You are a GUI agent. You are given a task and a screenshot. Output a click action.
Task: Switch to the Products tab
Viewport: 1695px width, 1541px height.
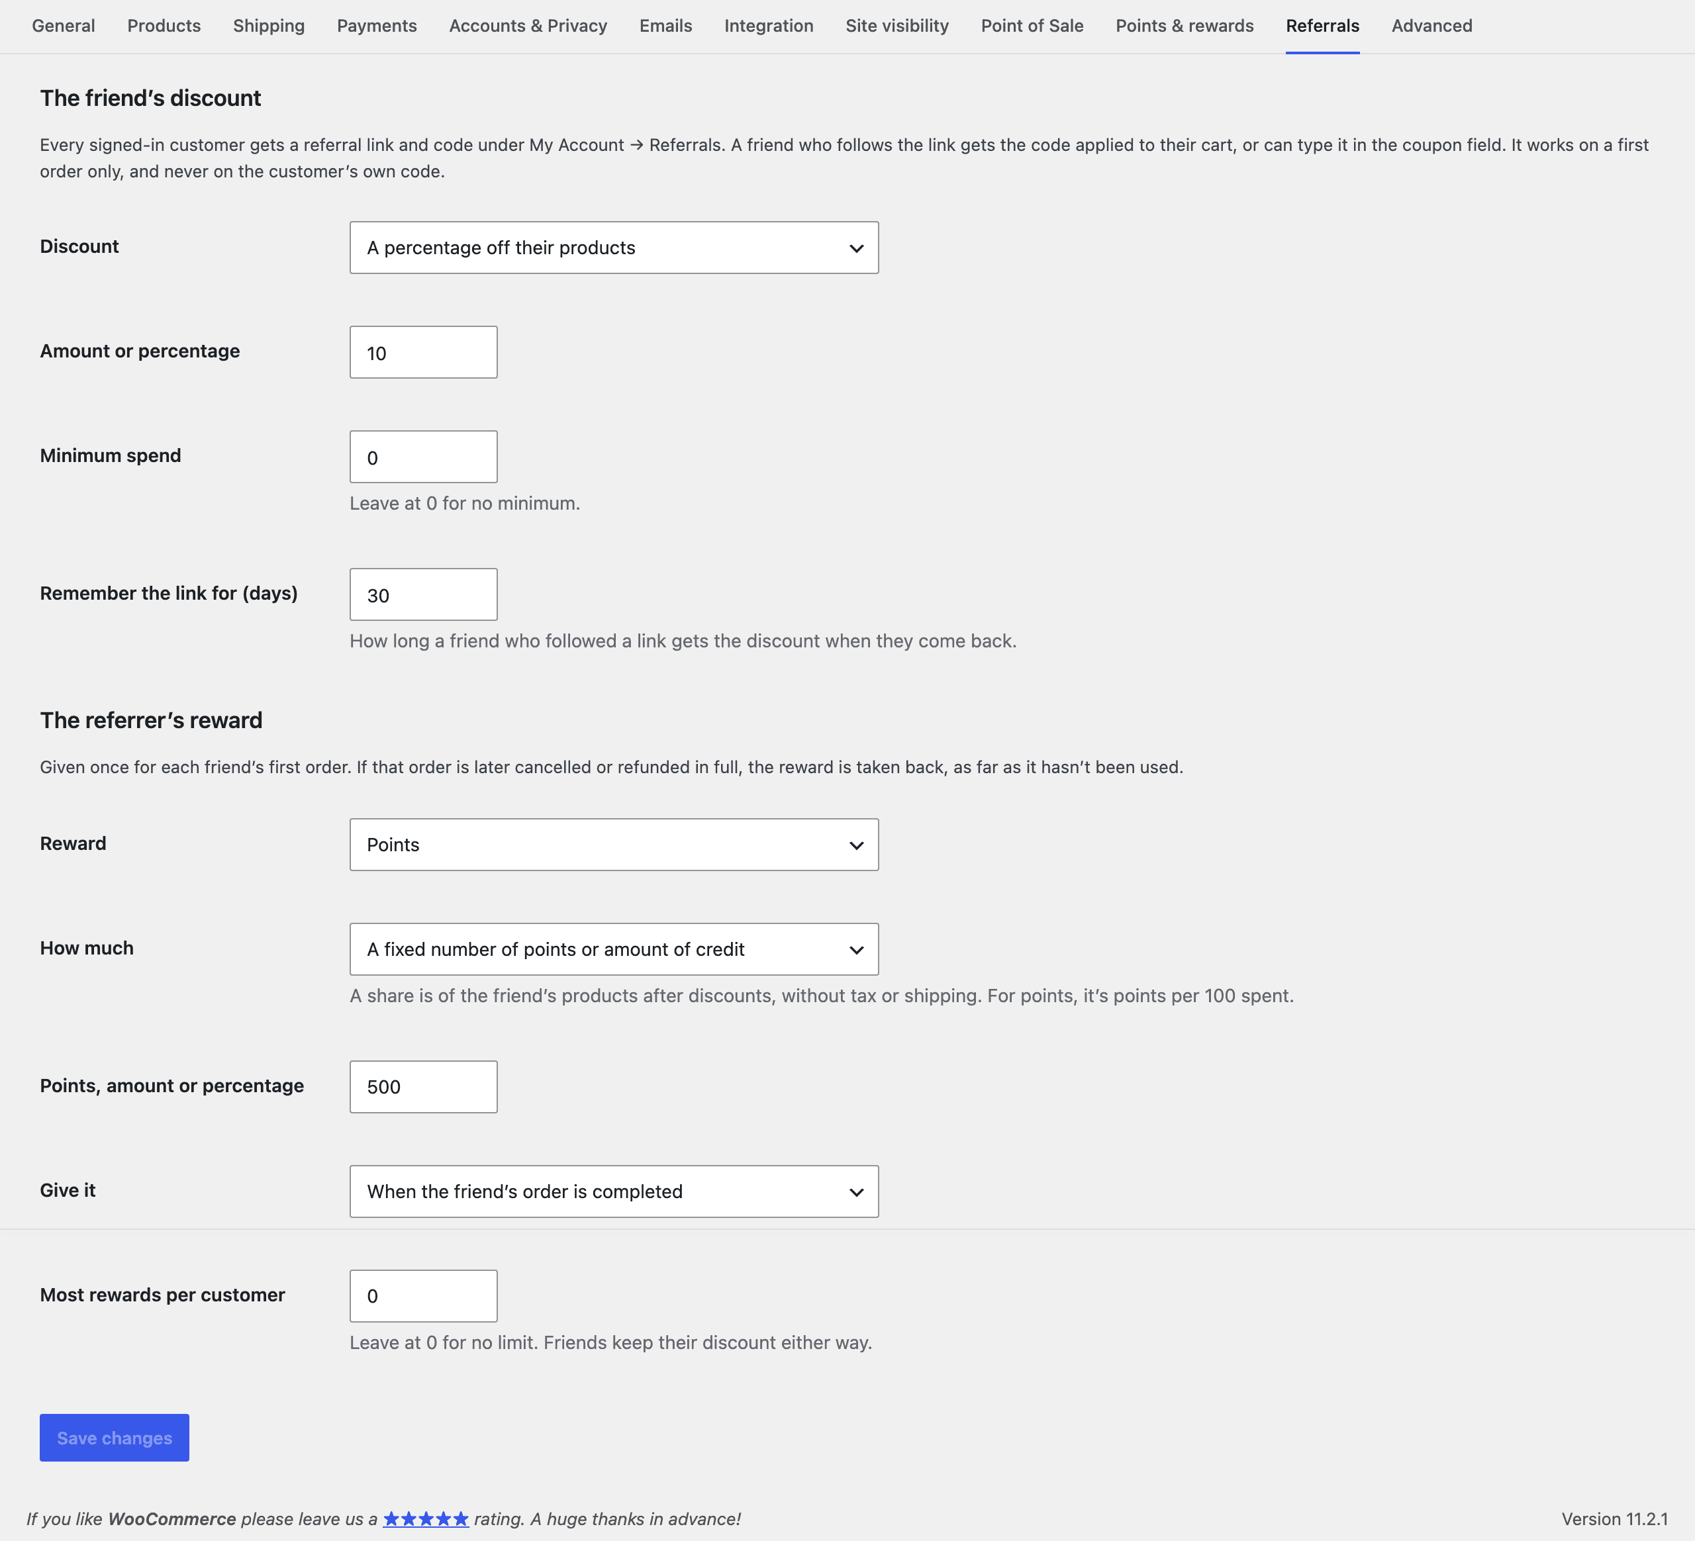point(164,26)
